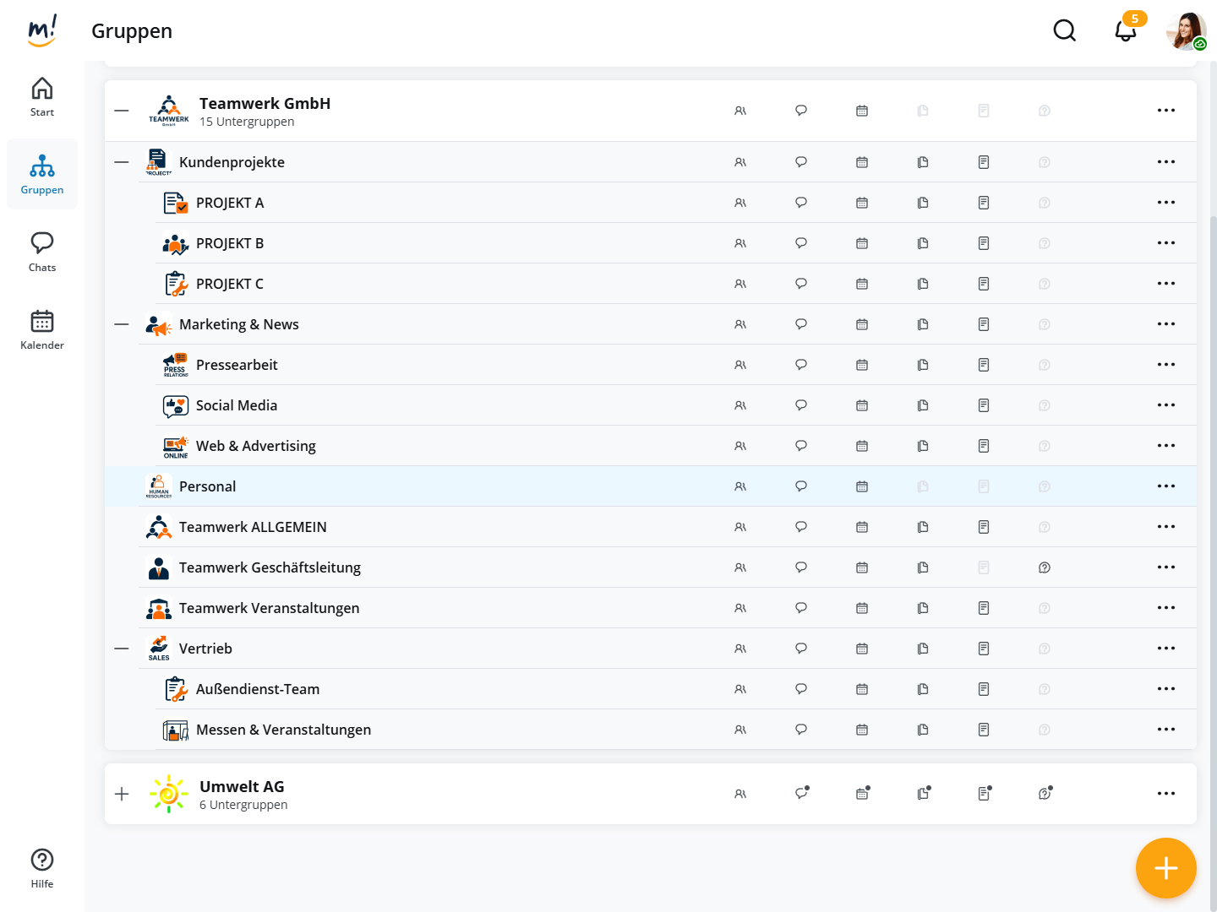Go to Start in sidebar
1217x912 pixels.
42,97
